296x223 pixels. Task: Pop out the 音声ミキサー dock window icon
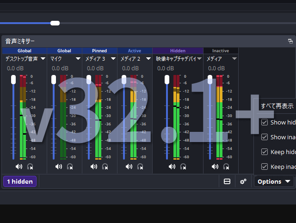(x=290, y=41)
